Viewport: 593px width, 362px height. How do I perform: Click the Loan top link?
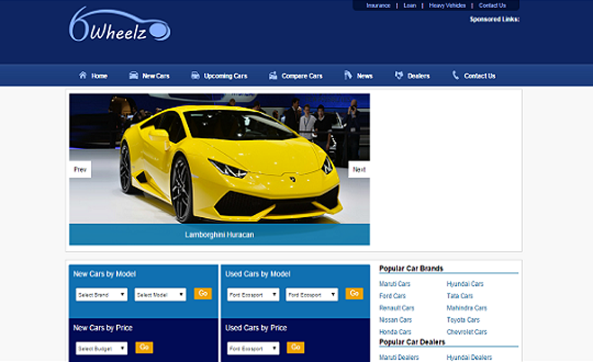click(x=410, y=5)
